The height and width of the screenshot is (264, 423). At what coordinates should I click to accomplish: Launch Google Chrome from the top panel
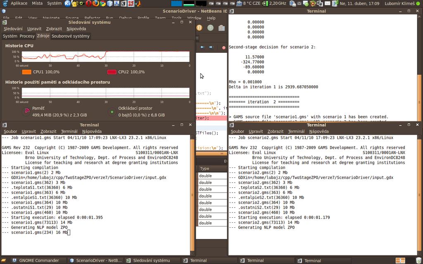coord(103,3)
